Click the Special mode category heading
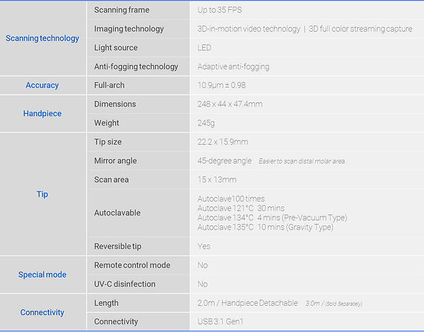The image size is (424, 332). pos(42,275)
